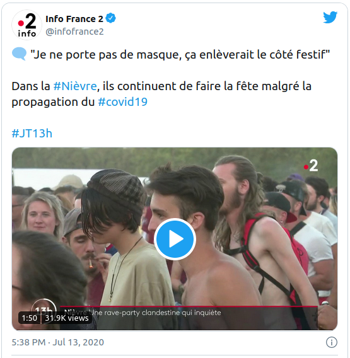
Task: Open the #Nièvre hashtag
Action: (x=75, y=86)
